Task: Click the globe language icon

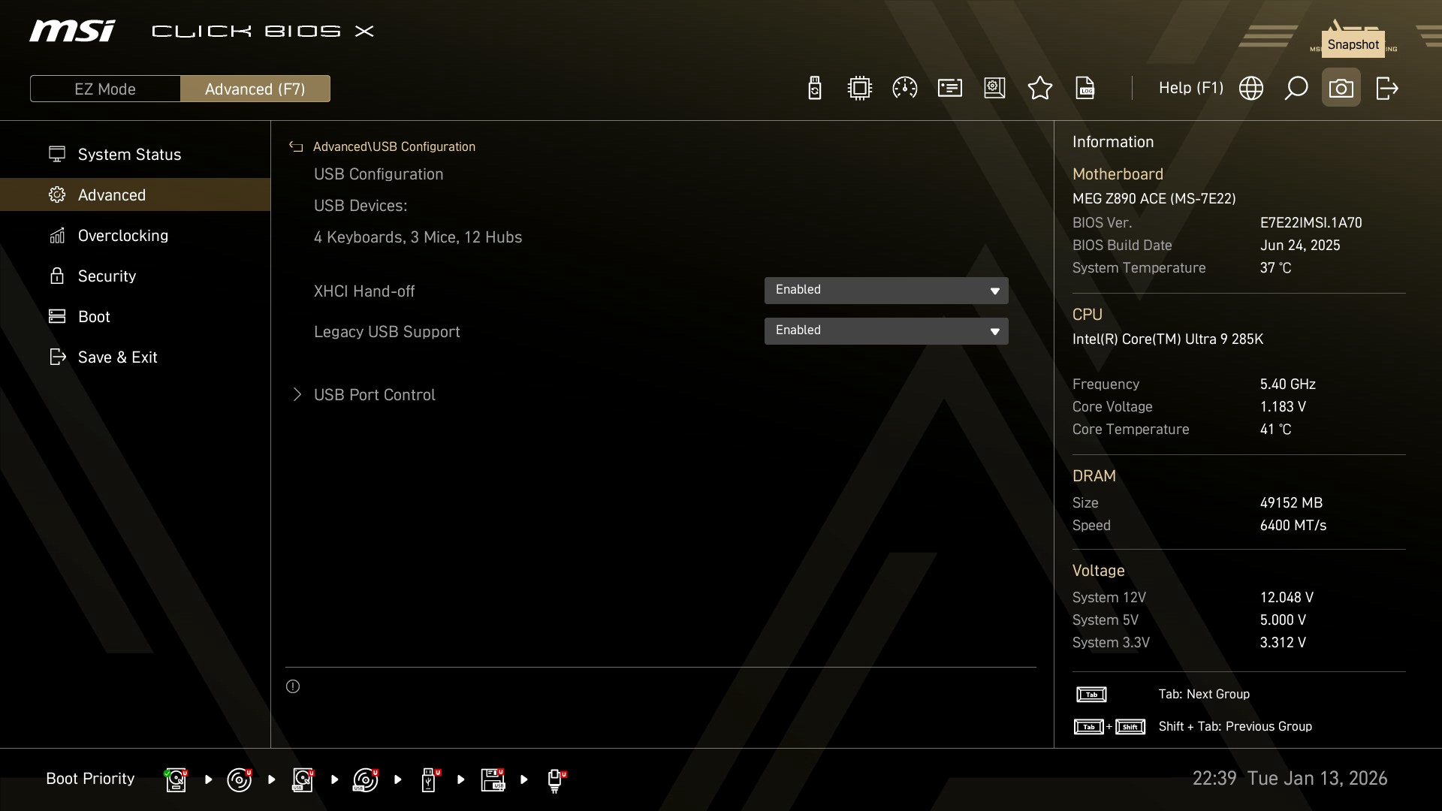Action: 1250,89
